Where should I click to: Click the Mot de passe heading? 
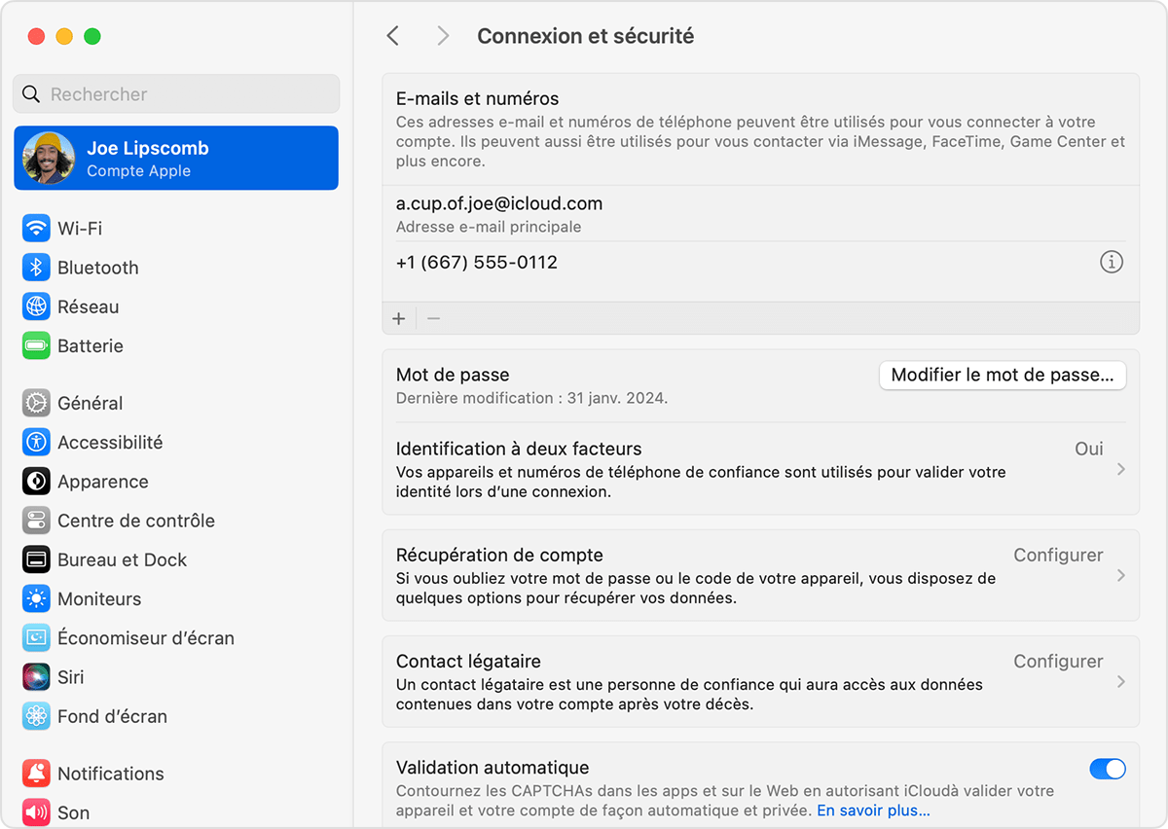pyautogui.click(x=453, y=375)
